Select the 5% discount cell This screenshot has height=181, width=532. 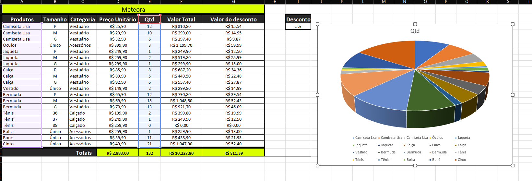click(298, 27)
